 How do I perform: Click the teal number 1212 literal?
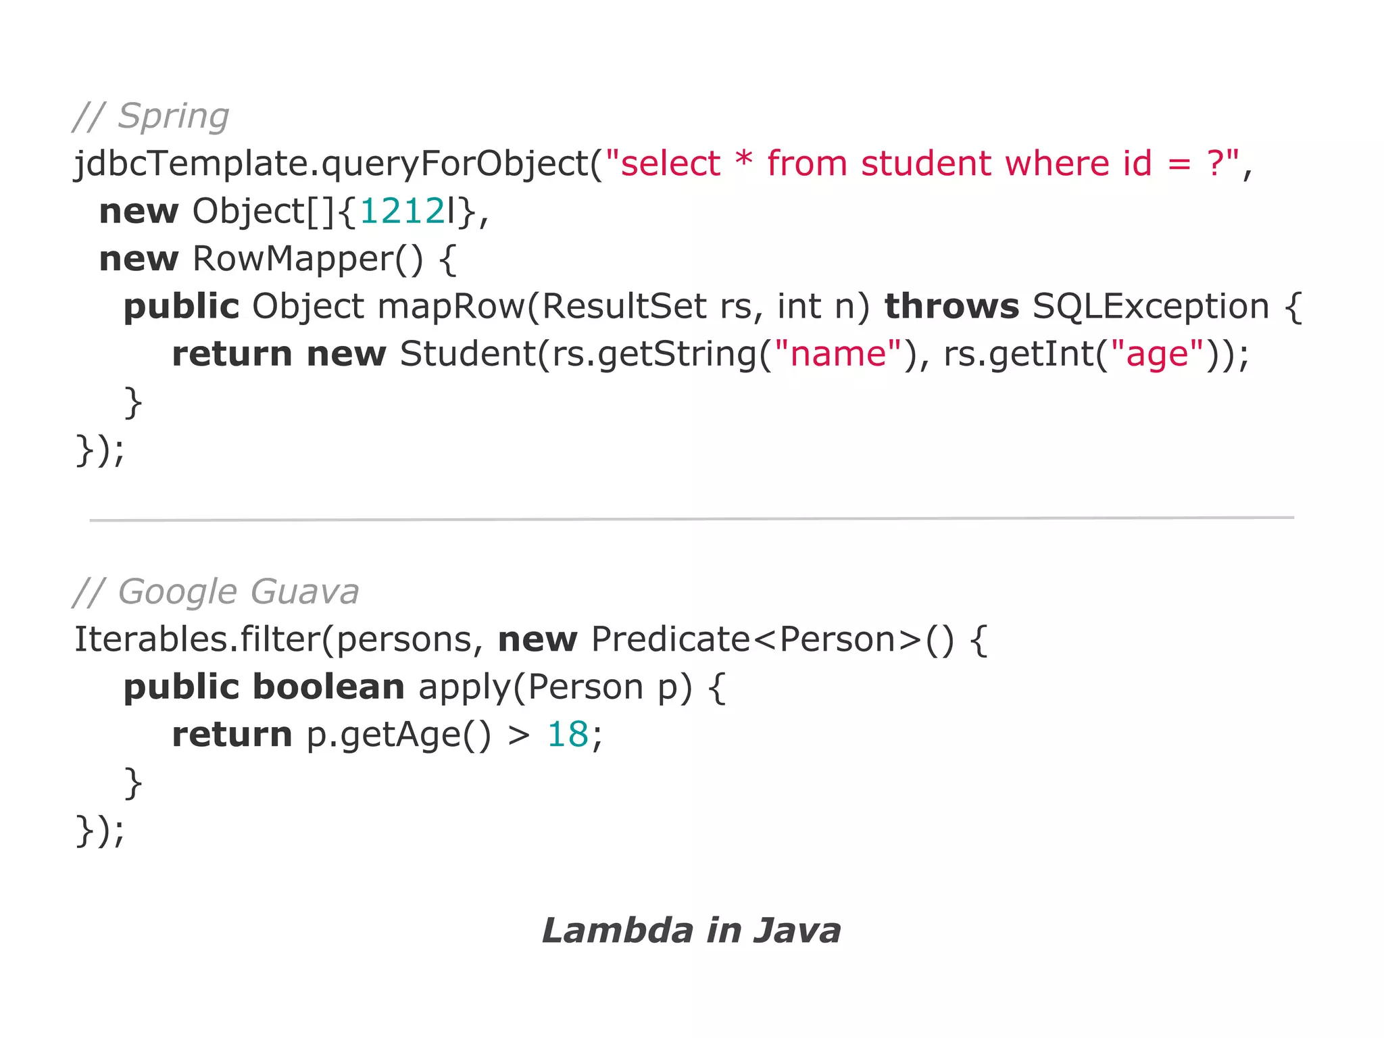[x=401, y=212]
